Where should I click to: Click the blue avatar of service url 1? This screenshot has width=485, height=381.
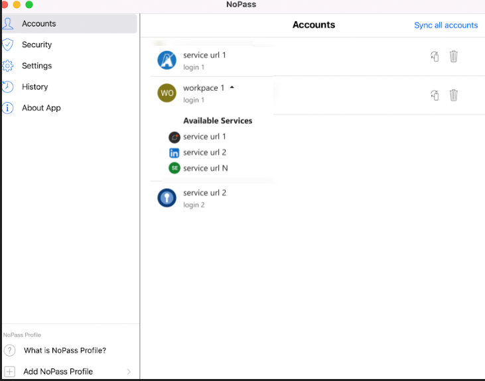coord(167,60)
